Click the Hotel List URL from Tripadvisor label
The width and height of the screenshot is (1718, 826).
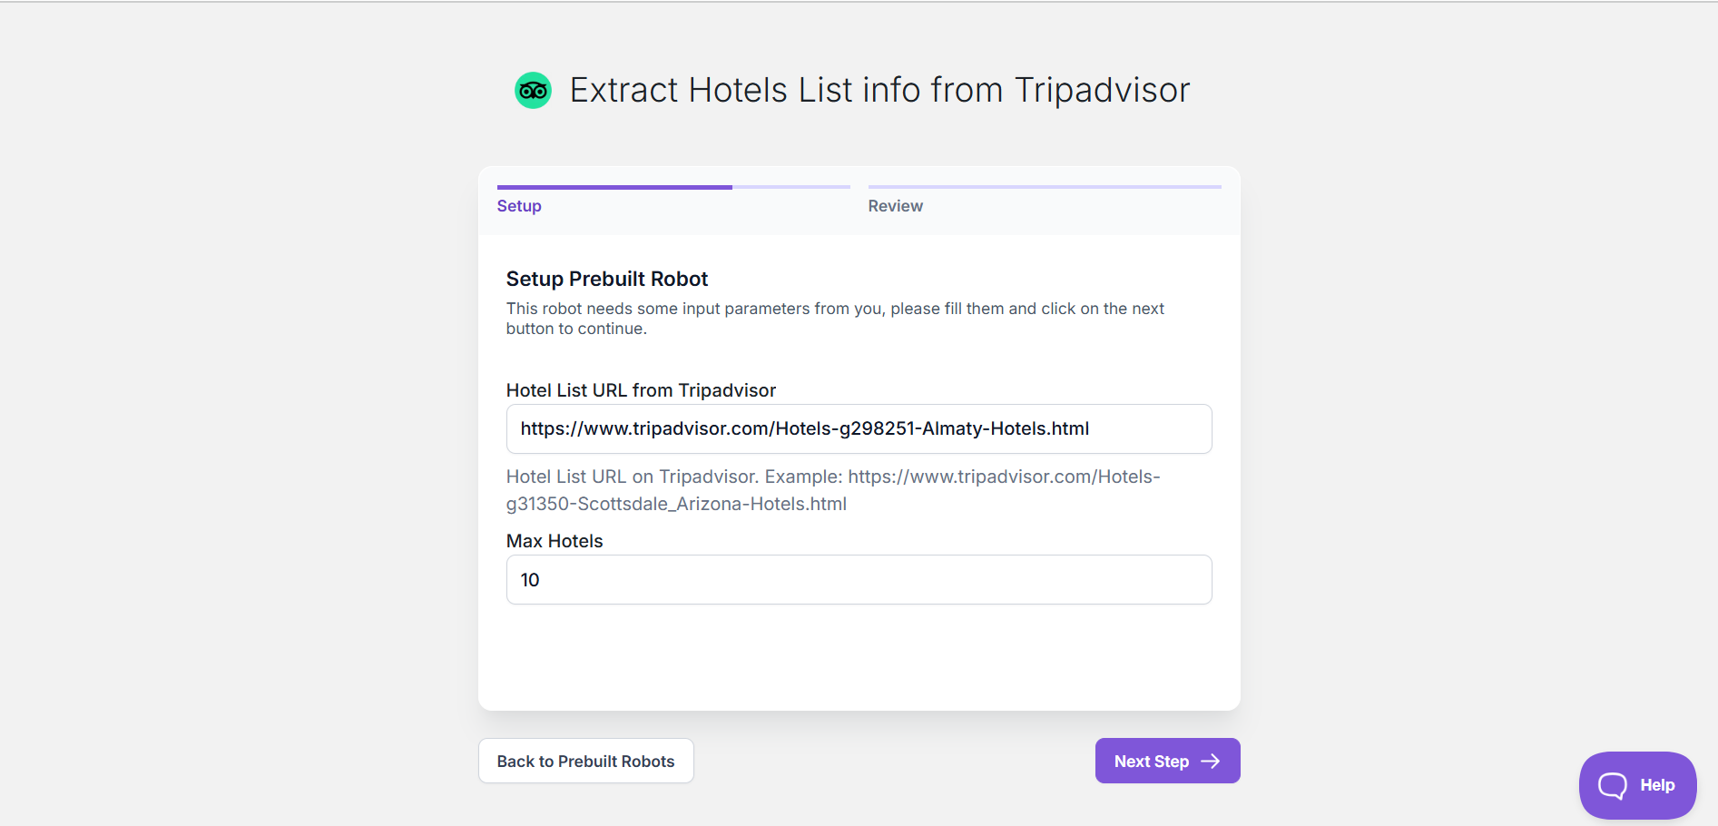[641, 390]
